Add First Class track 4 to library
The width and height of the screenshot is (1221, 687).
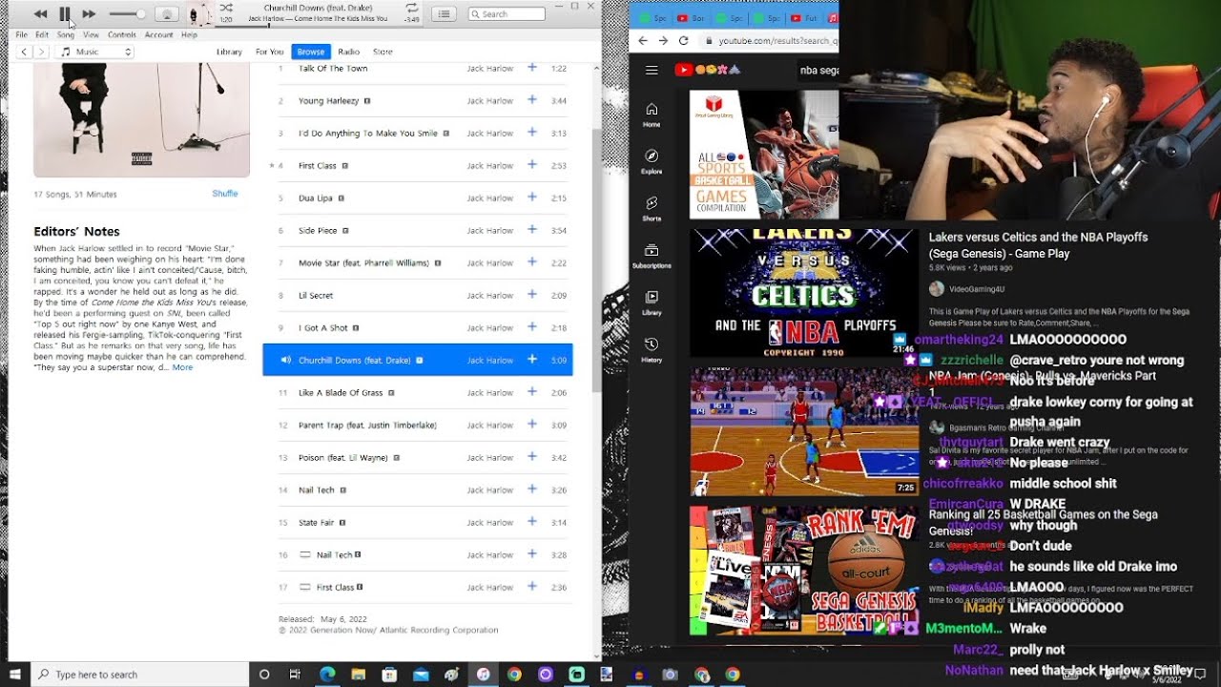click(532, 165)
